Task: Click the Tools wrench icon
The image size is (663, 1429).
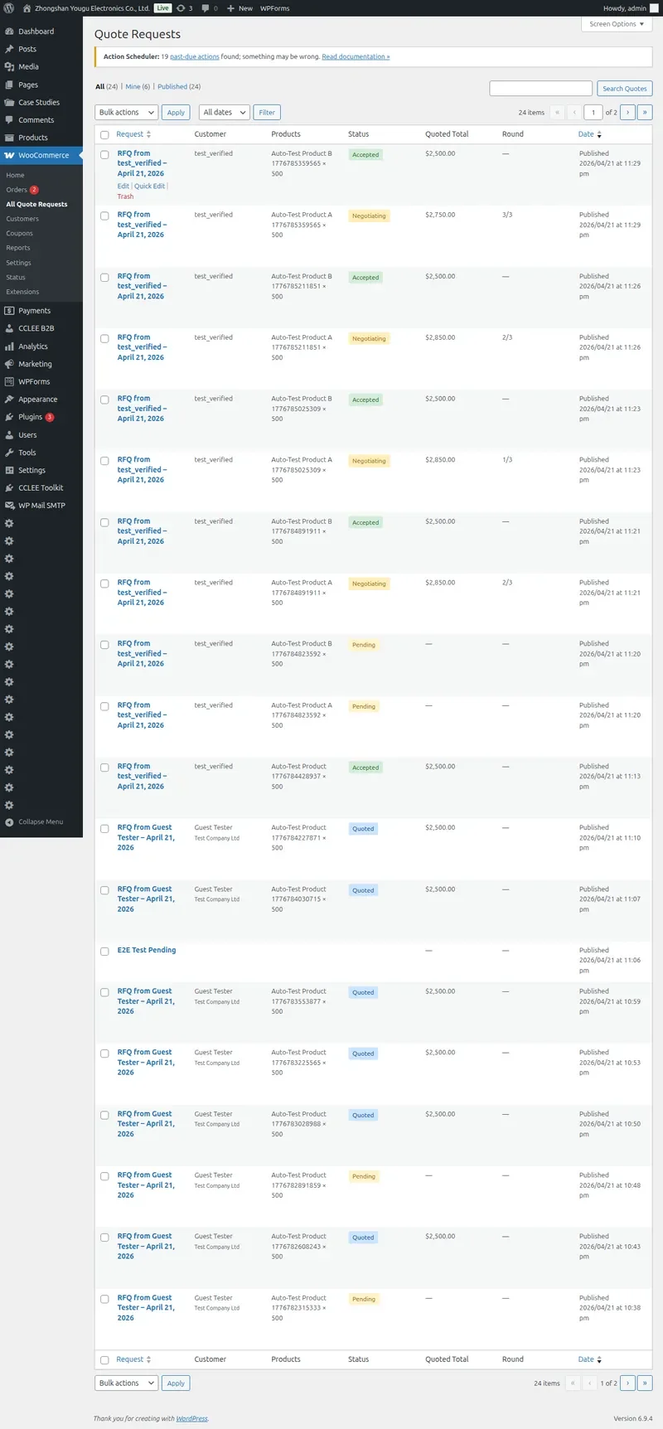Action: point(9,453)
